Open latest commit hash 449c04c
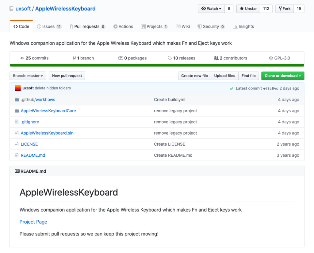 tap(270, 88)
